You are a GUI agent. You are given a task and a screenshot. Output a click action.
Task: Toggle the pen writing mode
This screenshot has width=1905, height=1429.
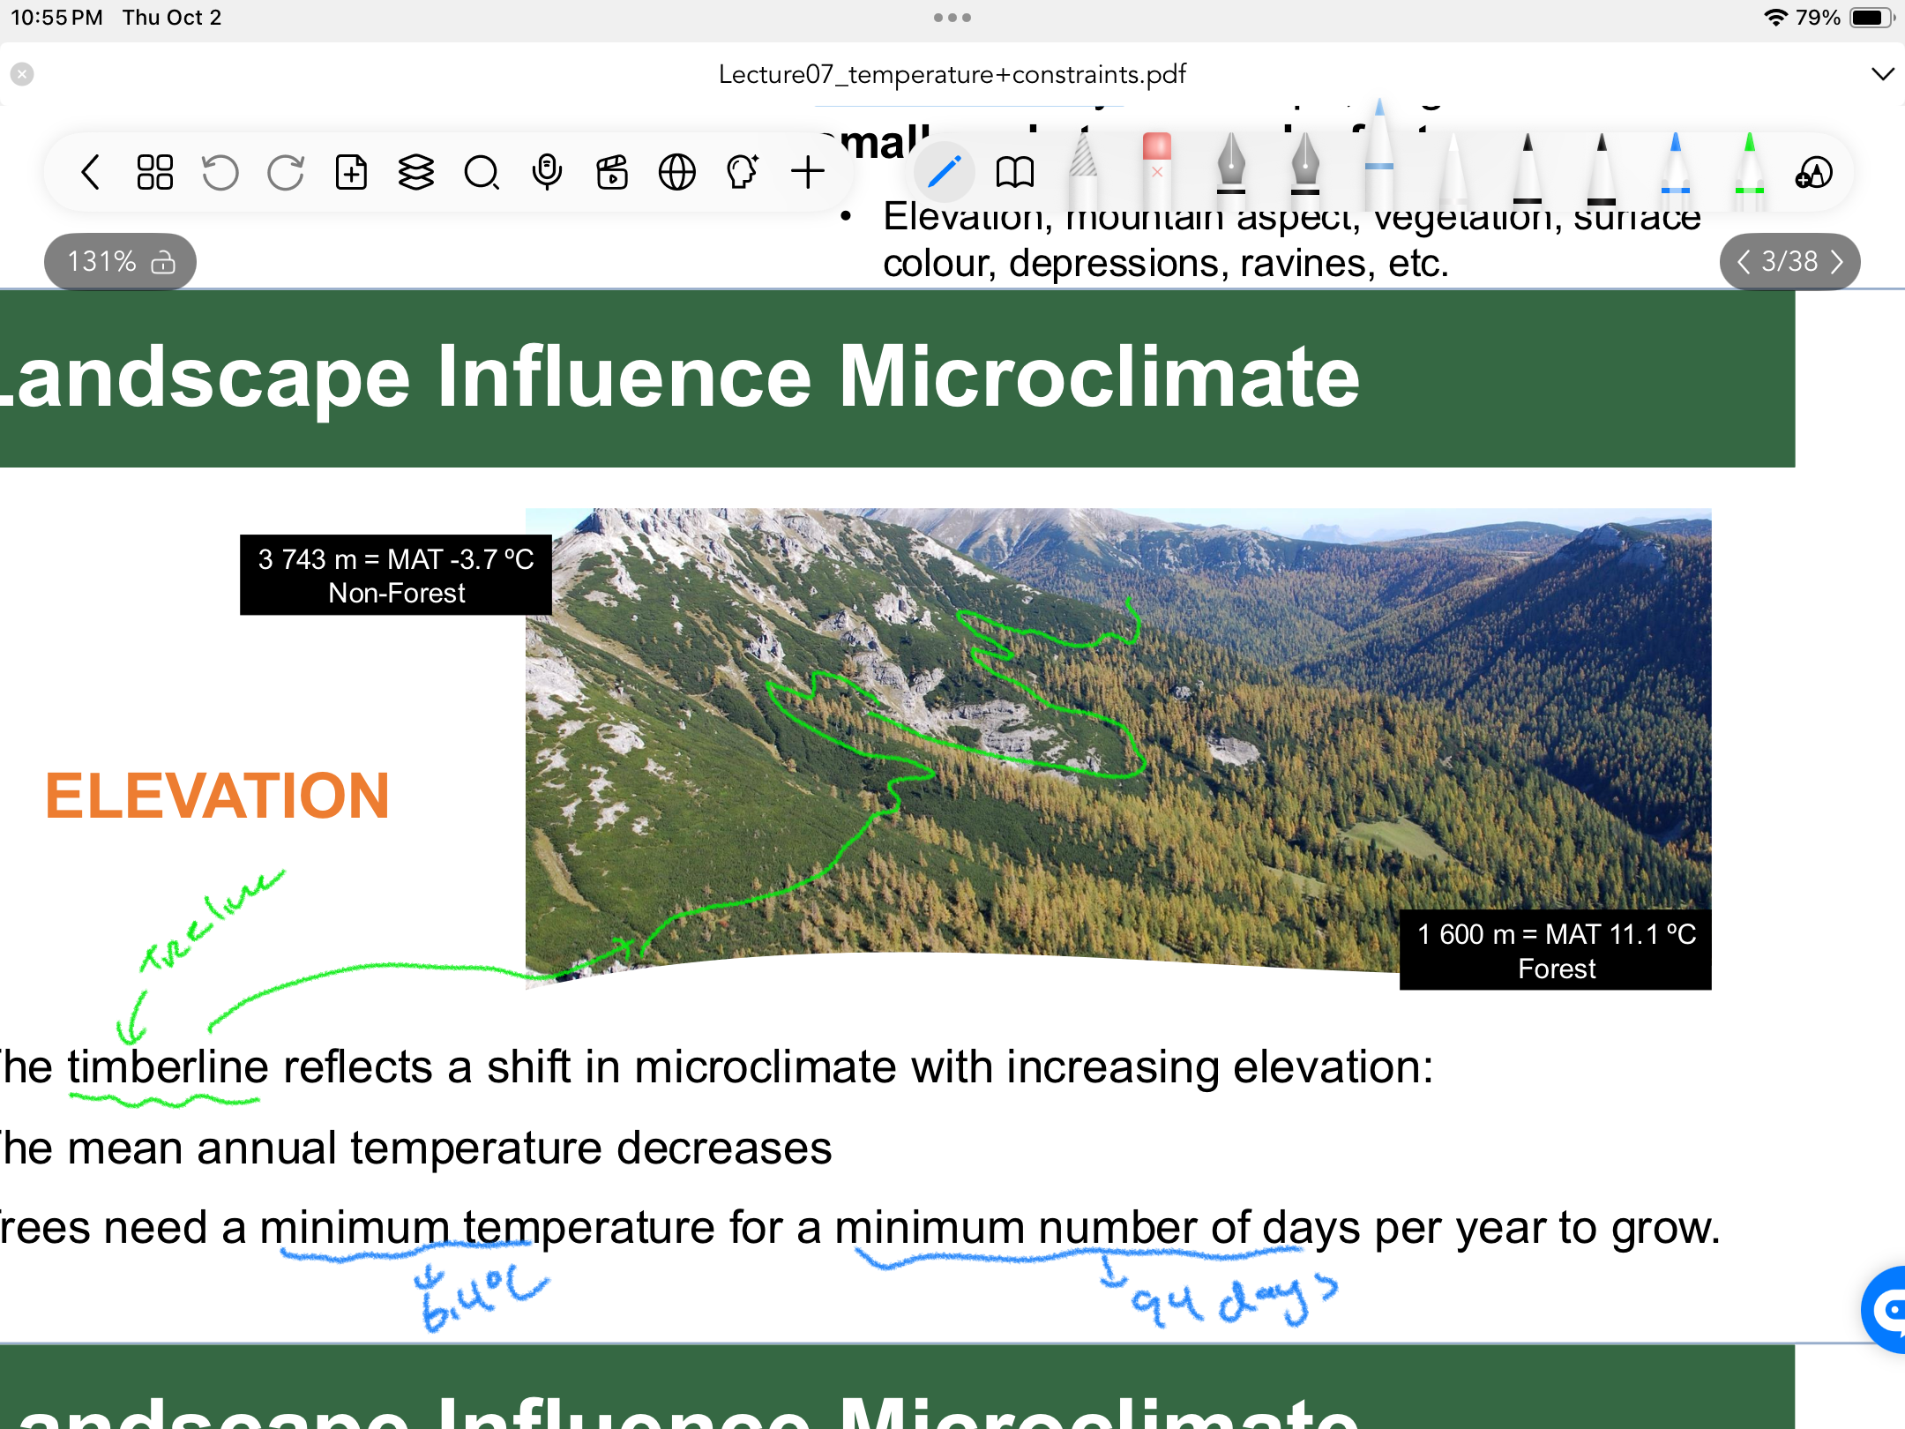tap(944, 172)
